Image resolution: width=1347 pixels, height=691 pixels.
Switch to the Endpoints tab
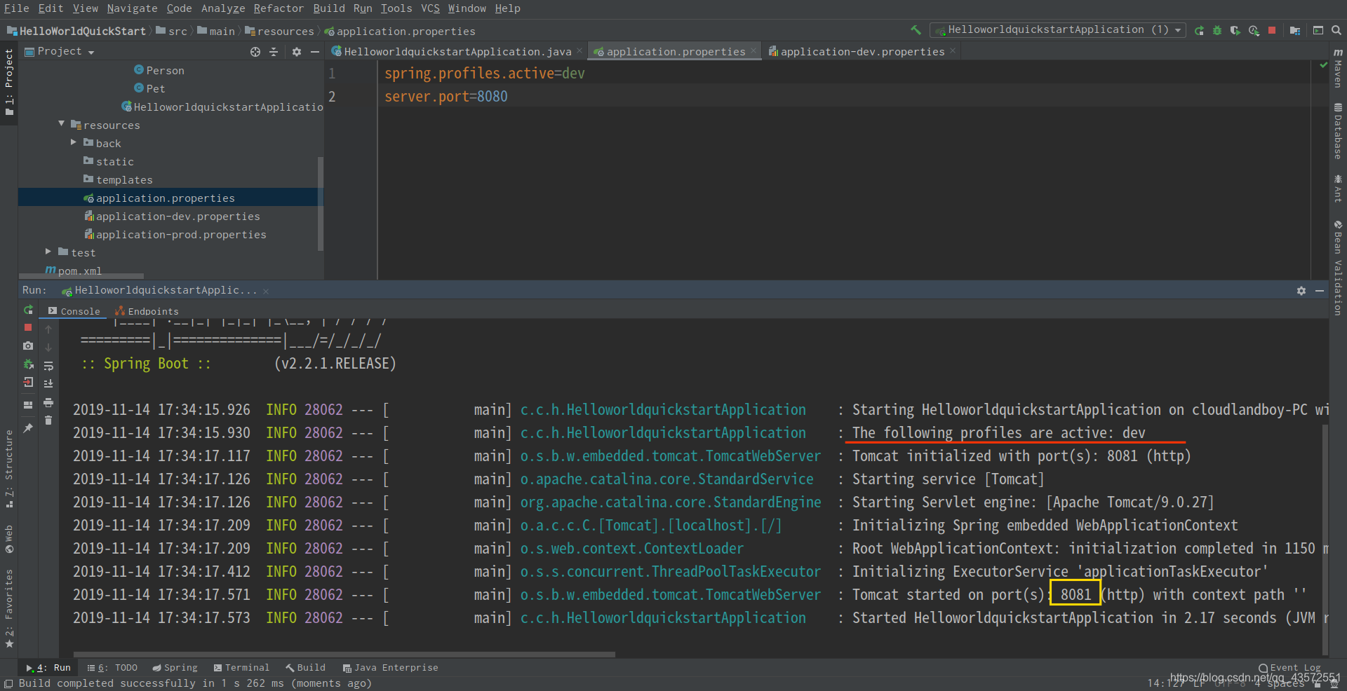(x=147, y=311)
